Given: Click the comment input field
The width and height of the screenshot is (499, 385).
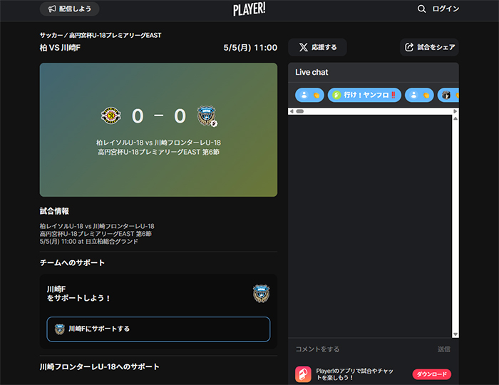Looking at the screenshot, I should coord(363,349).
